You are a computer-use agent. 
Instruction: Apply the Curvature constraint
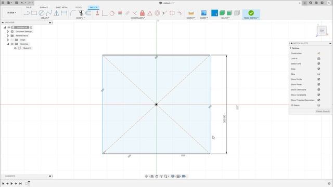tap(180, 13)
